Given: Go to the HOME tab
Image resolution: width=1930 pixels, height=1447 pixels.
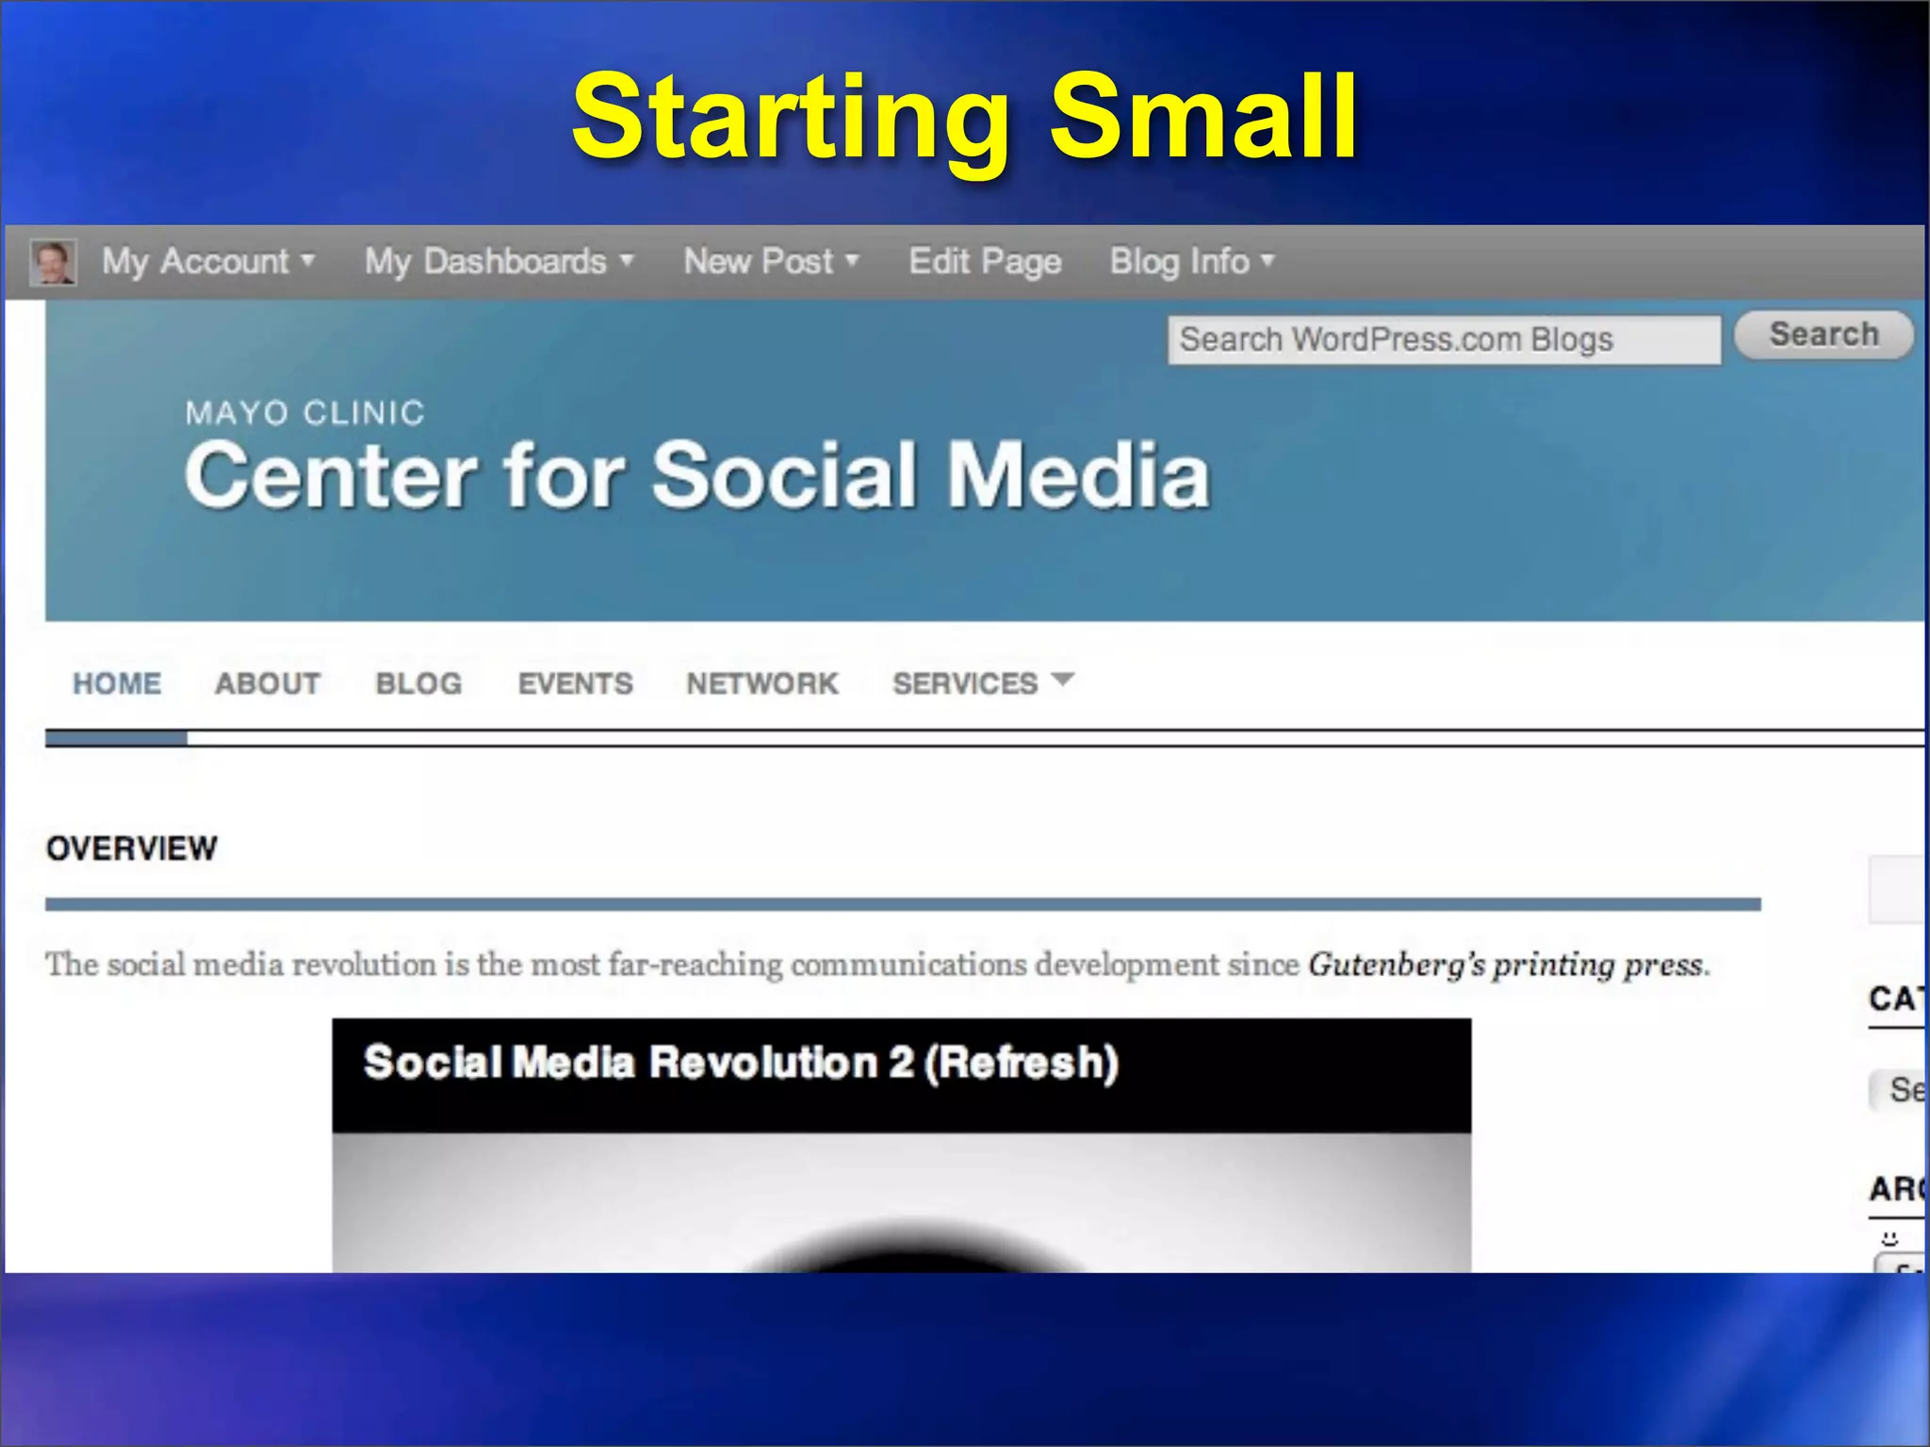Looking at the screenshot, I should 117,683.
